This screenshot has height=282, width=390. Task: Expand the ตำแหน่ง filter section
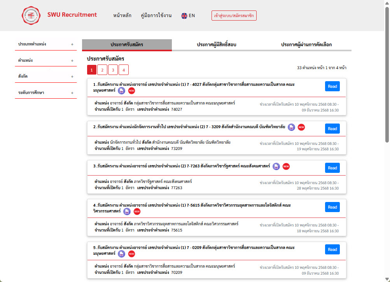point(72,61)
